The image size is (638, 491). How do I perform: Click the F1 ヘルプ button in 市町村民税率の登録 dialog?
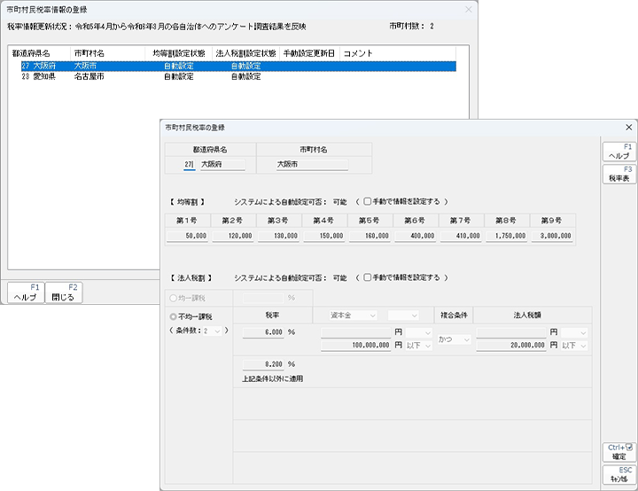tap(619, 151)
